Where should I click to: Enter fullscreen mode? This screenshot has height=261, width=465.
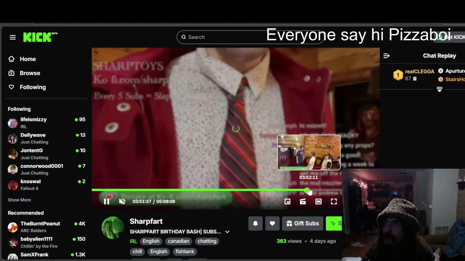click(x=334, y=202)
